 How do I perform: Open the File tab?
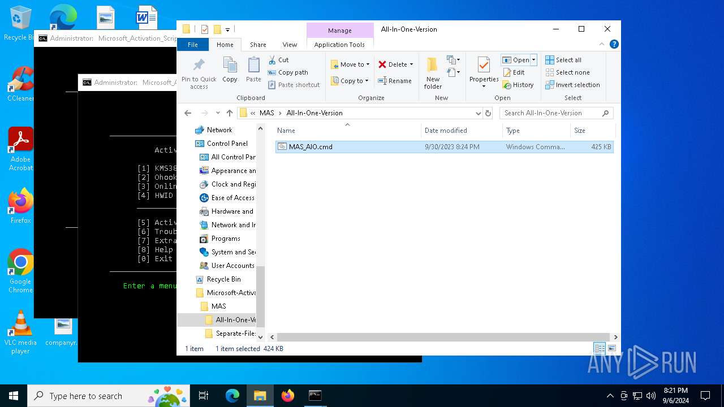[x=193, y=45]
